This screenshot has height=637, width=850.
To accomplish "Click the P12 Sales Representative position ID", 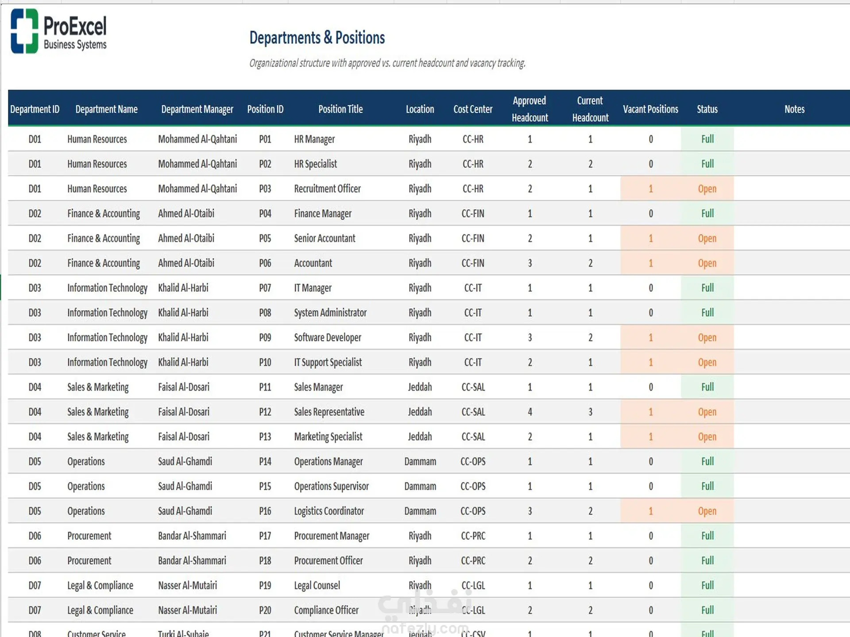I will click(x=265, y=411).
